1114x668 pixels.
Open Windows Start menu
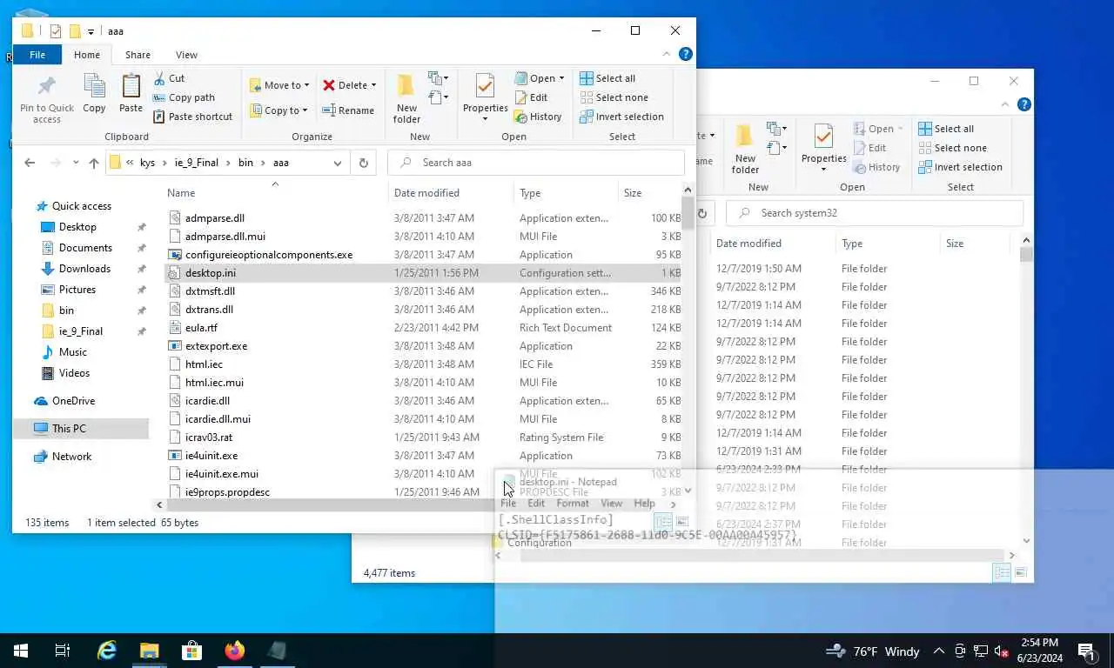21,651
